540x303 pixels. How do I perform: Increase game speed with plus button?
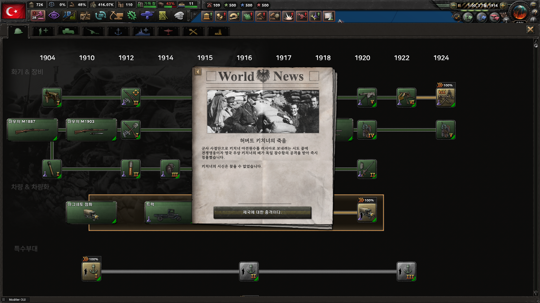pos(503,5)
